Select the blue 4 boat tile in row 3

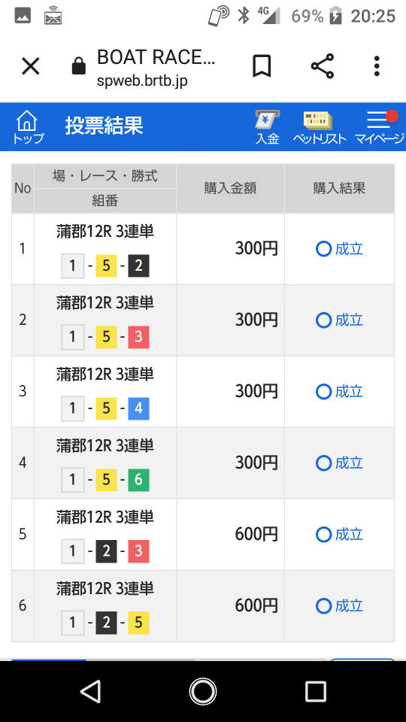pos(138,409)
